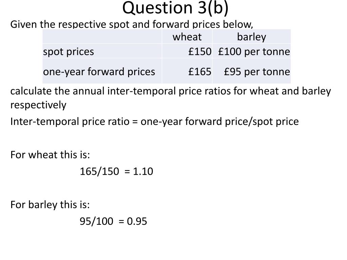Select the wheat forward price £165 cell
This screenshot has width=347, height=260.
[x=187, y=71]
